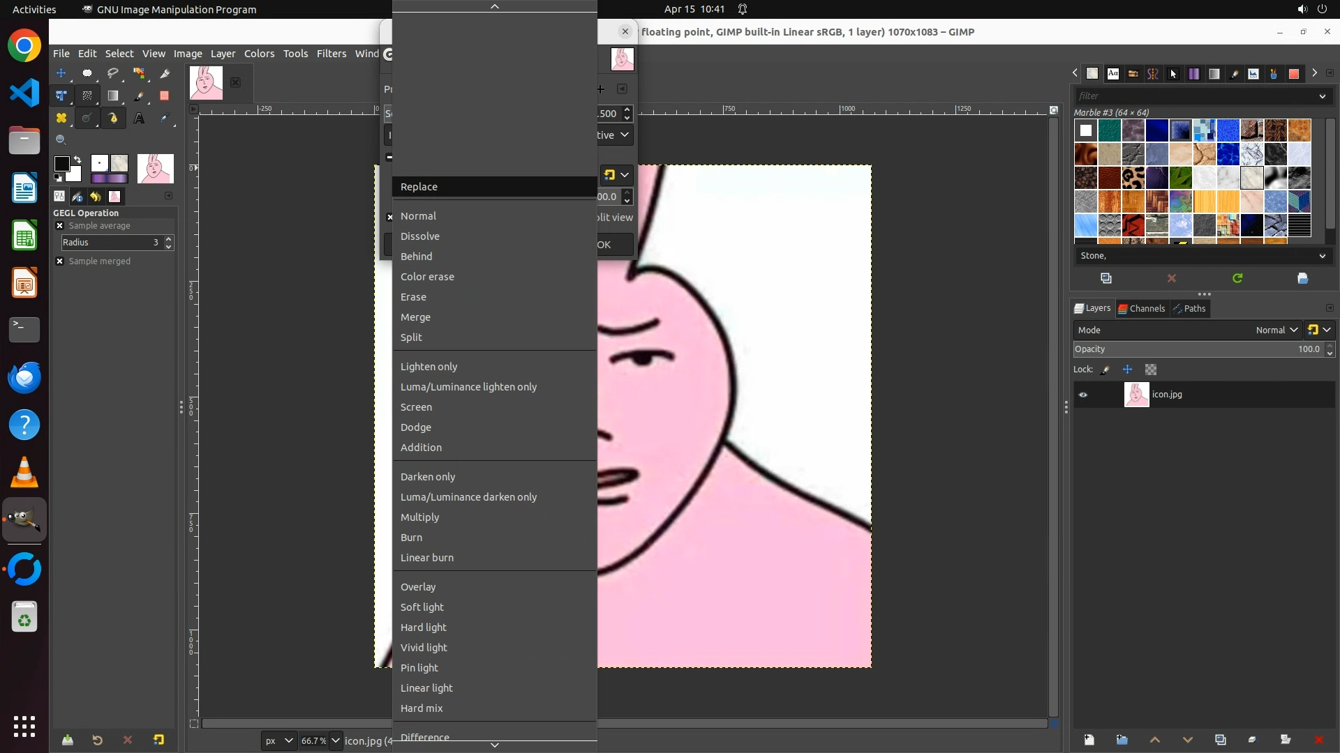Hide the icon.jpg layer with eye
This screenshot has width=1340, height=753.
1083,395
